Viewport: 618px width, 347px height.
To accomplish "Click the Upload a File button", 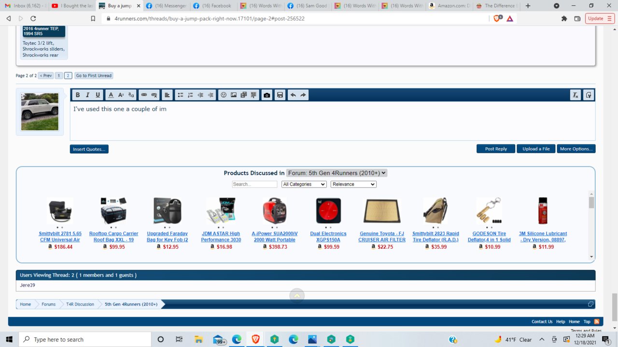I will tap(536, 149).
